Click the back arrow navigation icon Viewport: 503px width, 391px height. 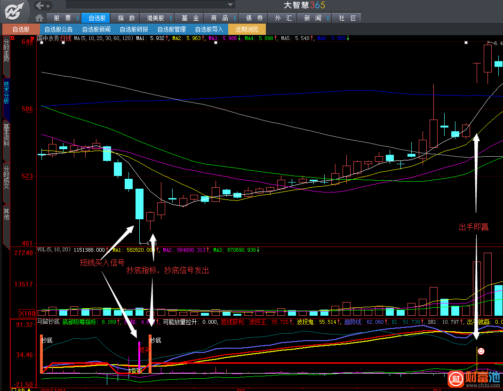point(40,6)
